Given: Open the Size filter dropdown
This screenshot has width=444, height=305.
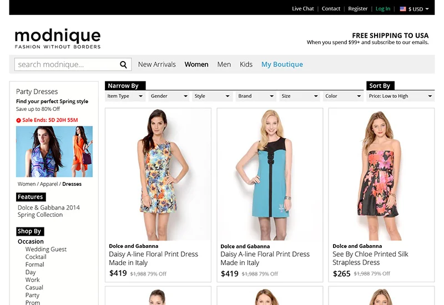Looking at the screenshot, I should point(300,96).
